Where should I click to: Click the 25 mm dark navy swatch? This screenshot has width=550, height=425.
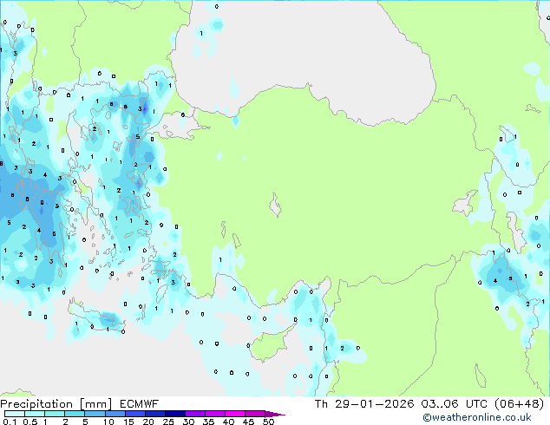[174, 414]
